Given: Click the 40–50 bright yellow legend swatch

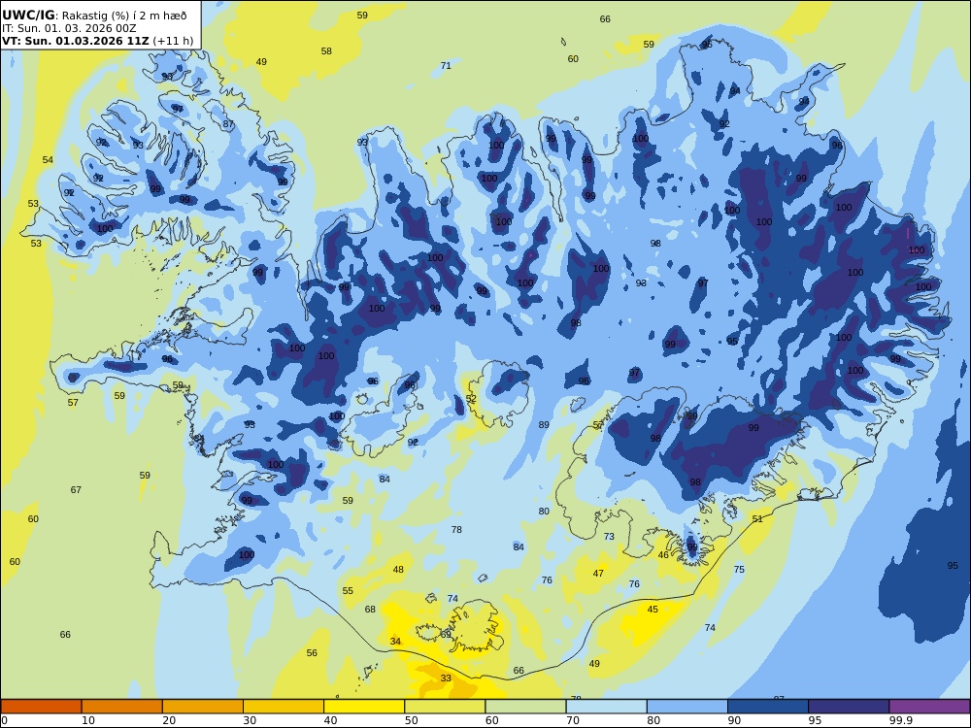Looking at the screenshot, I should [x=364, y=707].
